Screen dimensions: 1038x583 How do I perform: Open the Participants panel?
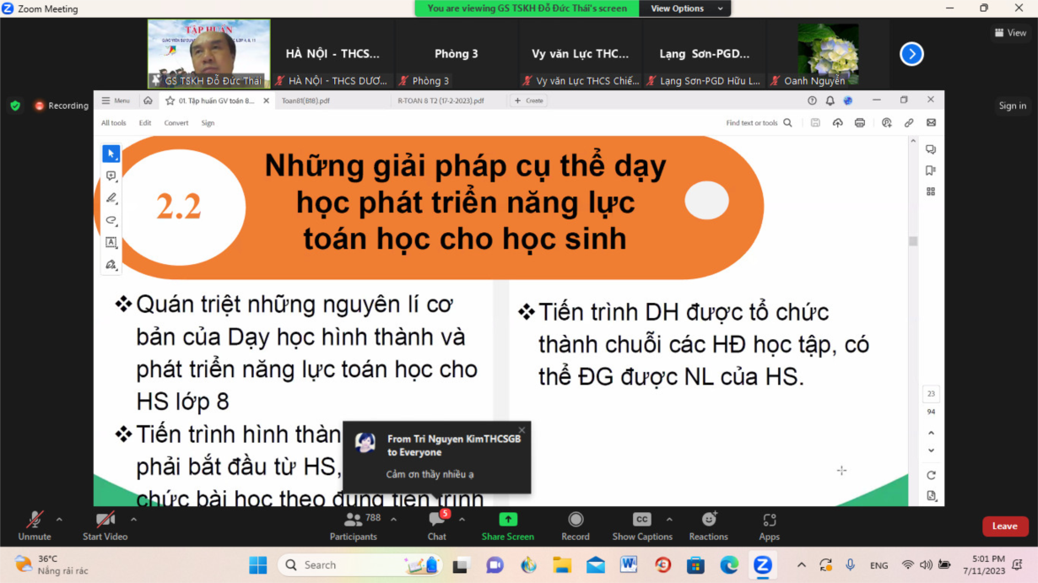click(x=354, y=521)
